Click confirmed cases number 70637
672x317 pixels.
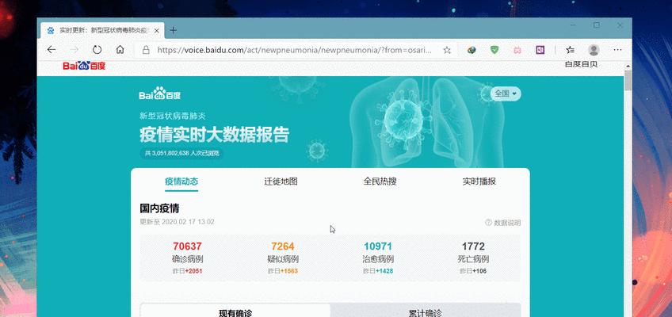[187, 246]
